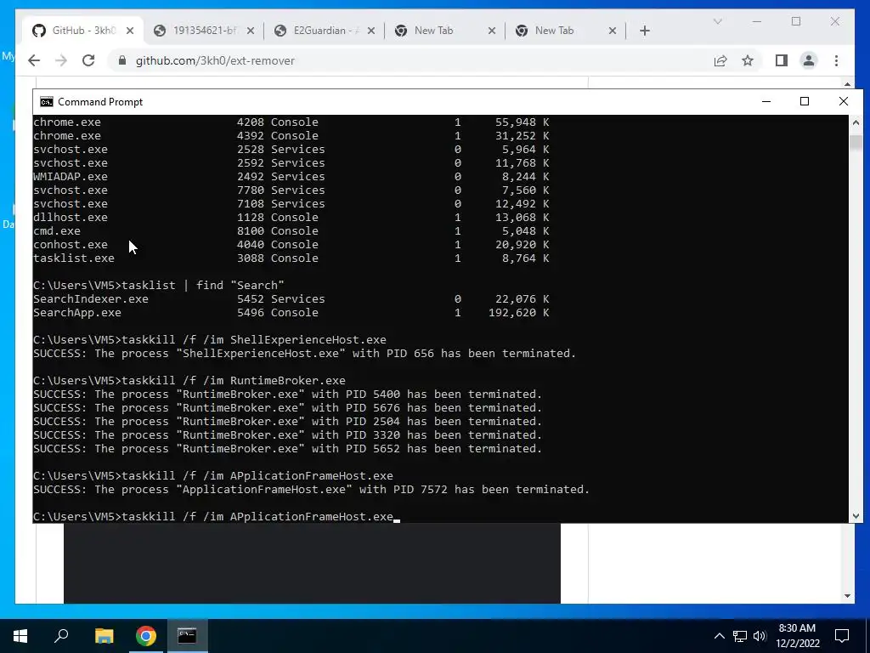The height and width of the screenshot is (653, 870).
Task: Go back in Chrome browser
Action: (x=34, y=60)
